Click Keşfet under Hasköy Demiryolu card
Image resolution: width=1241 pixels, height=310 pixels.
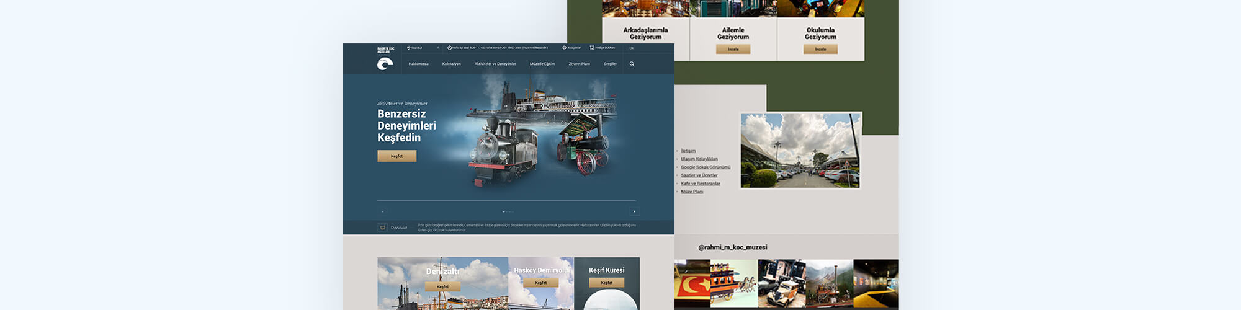[541, 283]
